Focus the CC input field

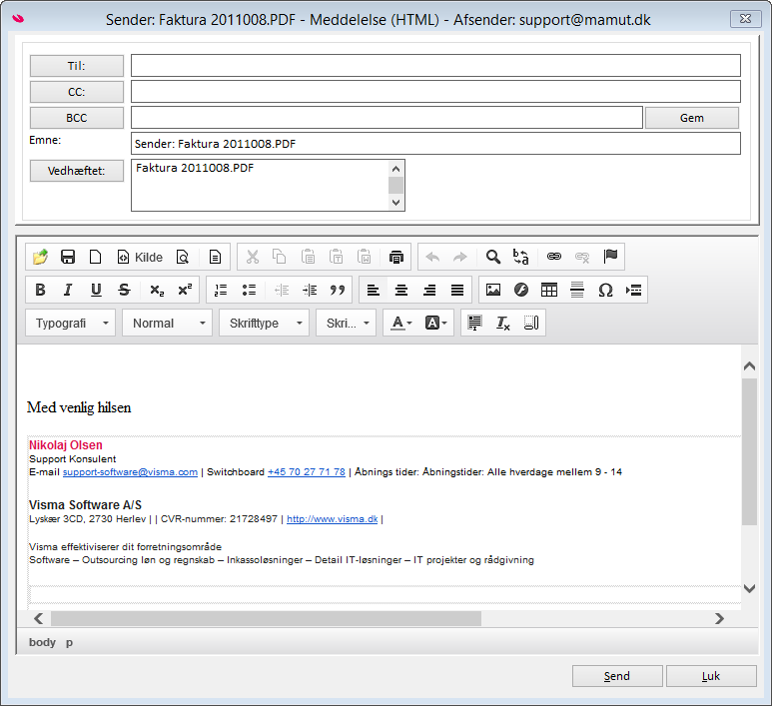(x=435, y=92)
